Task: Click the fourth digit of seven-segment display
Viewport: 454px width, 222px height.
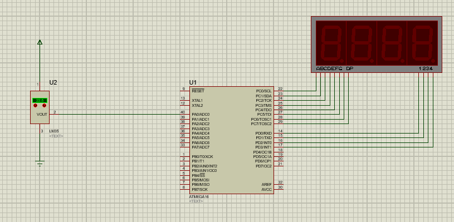Action: (422, 43)
